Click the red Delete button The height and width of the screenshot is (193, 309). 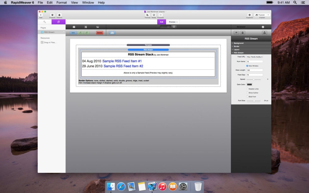pyautogui.click(x=100, y=33)
